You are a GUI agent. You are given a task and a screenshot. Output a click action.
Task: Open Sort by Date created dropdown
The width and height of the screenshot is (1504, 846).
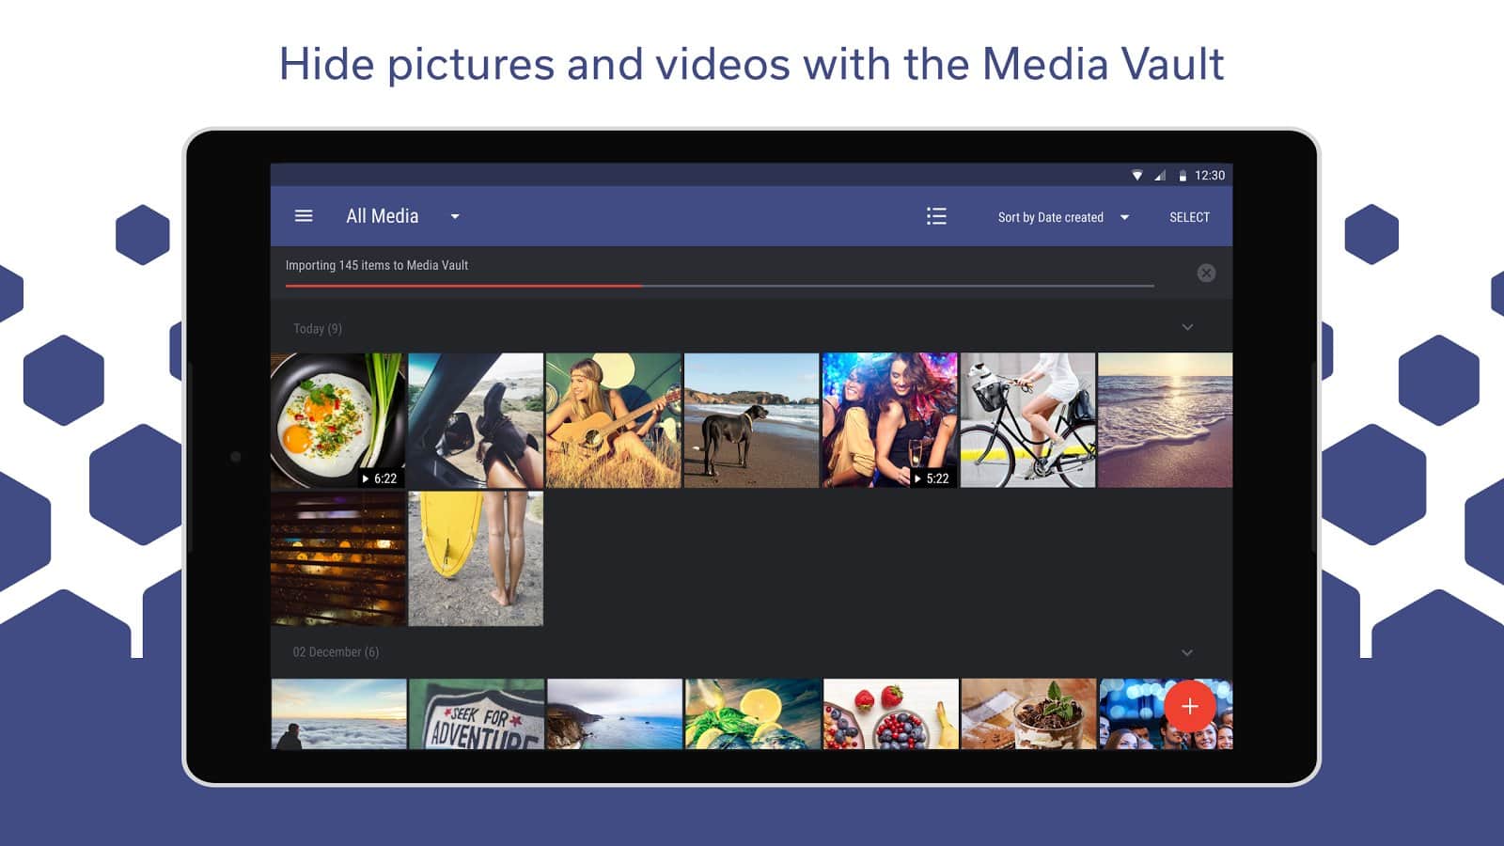(x=1063, y=217)
